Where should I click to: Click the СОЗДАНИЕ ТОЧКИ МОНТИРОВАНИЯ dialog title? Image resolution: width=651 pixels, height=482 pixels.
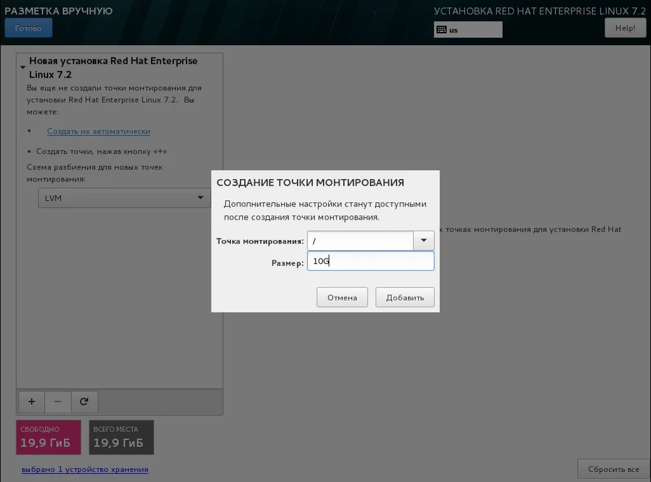click(x=310, y=183)
